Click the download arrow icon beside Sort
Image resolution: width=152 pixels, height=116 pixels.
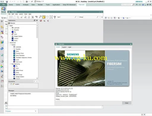tap(55, 17)
